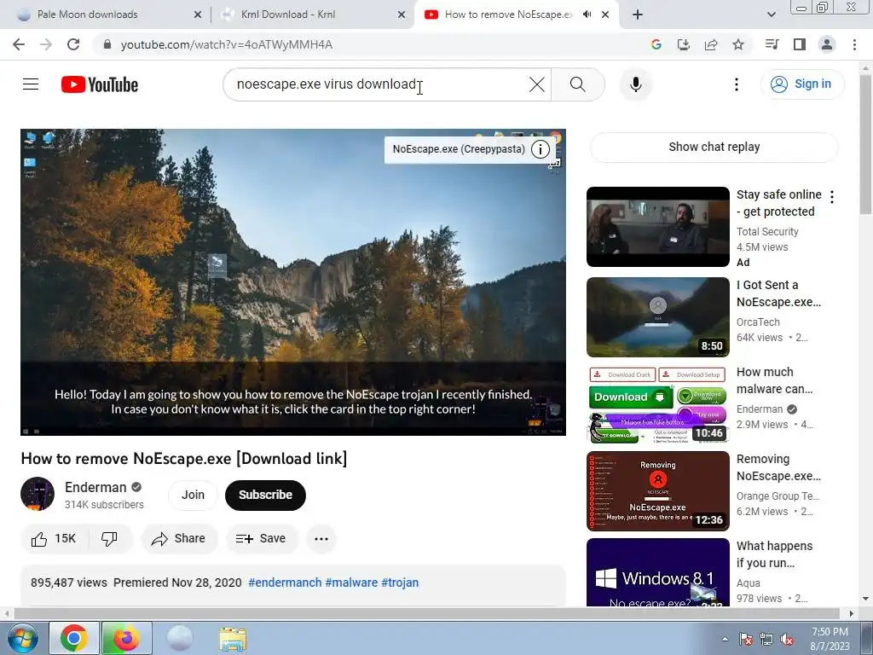Open Google search icon in address bar
Image resolution: width=873 pixels, height=655 pixels.
click(x=656, y=44)
